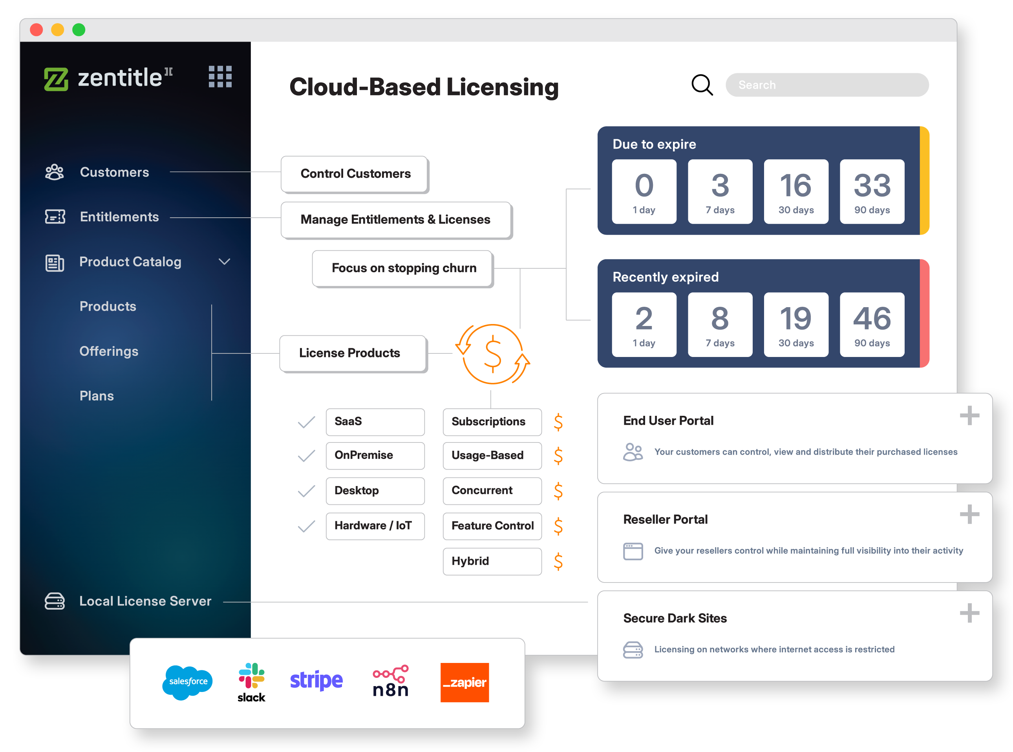Image resolution: width=1013 pixels, height=752 pixels.
Task: Expand the Secure Dark Sites card
Action: [x=969, y=613]
